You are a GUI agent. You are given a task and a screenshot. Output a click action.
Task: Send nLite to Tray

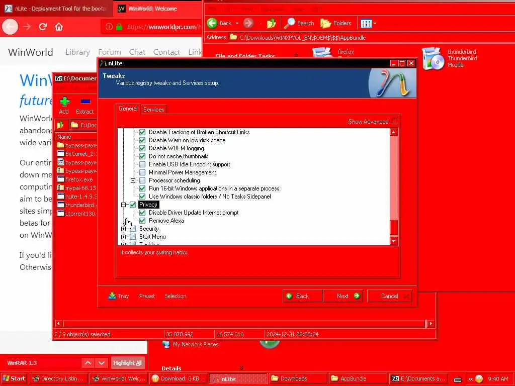119,296
